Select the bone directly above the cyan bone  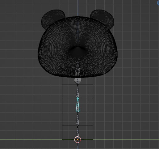(78, 91)
